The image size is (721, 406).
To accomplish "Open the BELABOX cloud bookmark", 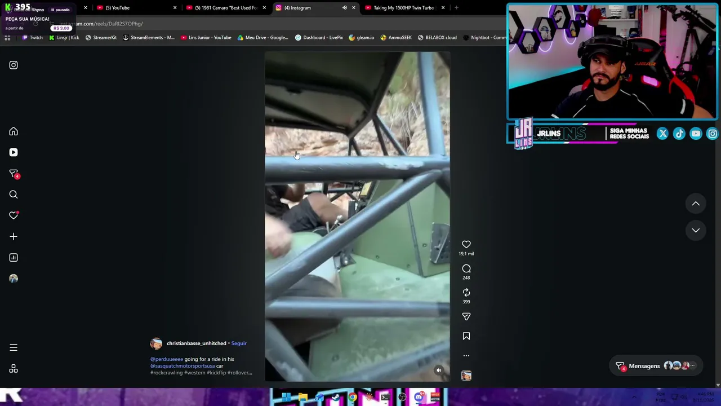I will pyautogui.click(x=437, y=38).
